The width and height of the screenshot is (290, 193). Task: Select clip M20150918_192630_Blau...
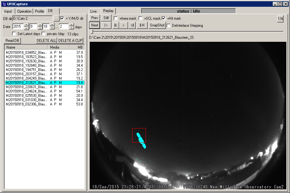[45, 61]
